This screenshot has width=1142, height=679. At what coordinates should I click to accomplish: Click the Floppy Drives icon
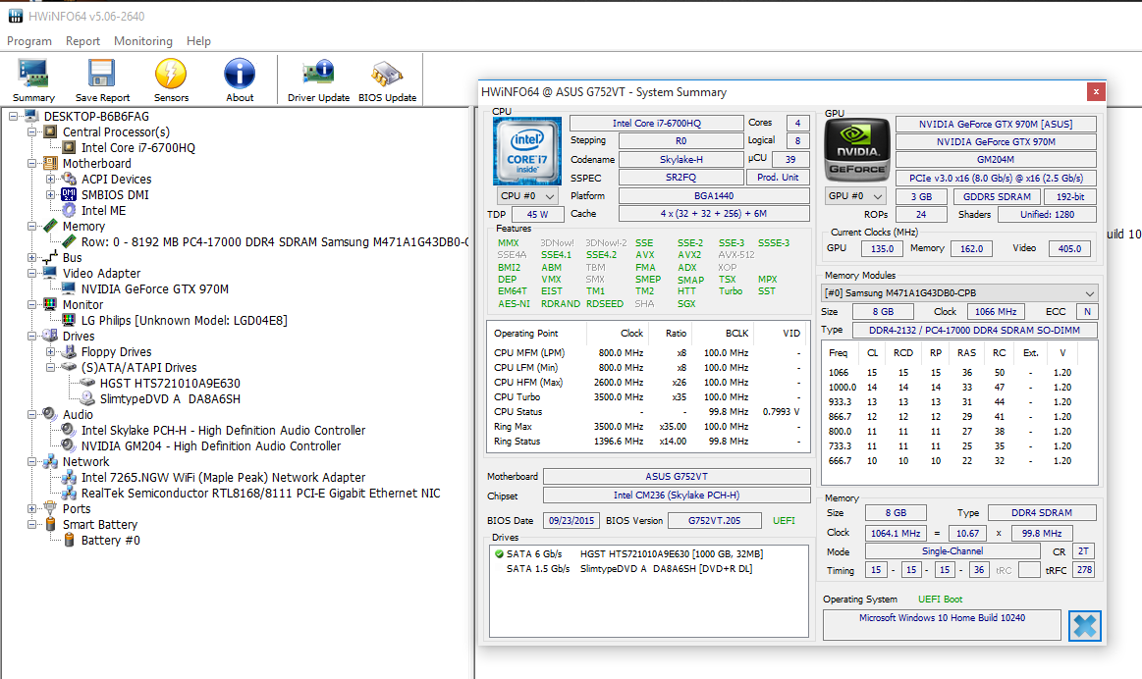pos(69,351)
